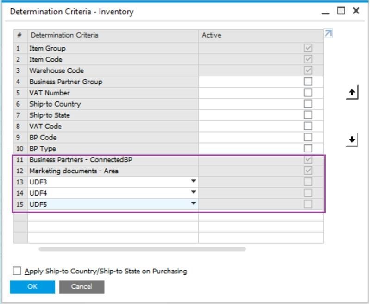Click the Ship-to State row text
This screenshot has height=304, width=370.
pyautogui.click(x=50, y=115)
